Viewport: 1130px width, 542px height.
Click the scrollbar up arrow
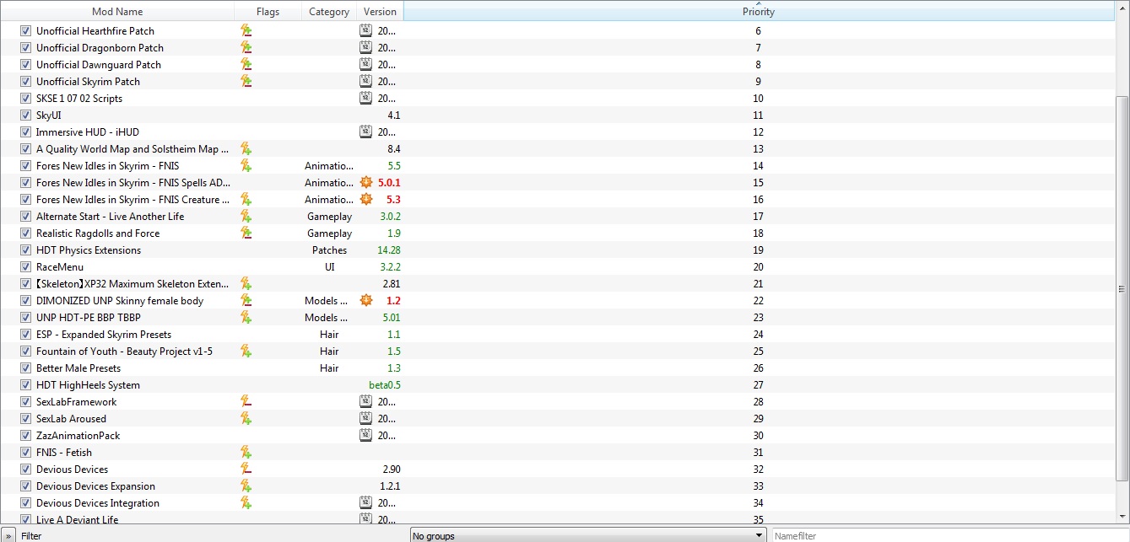pos(1122,8)
